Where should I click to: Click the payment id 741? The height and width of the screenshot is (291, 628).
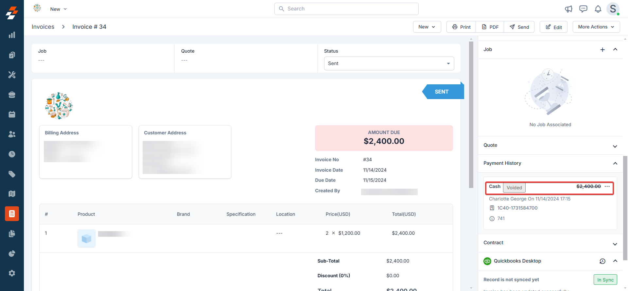(501, 218)
